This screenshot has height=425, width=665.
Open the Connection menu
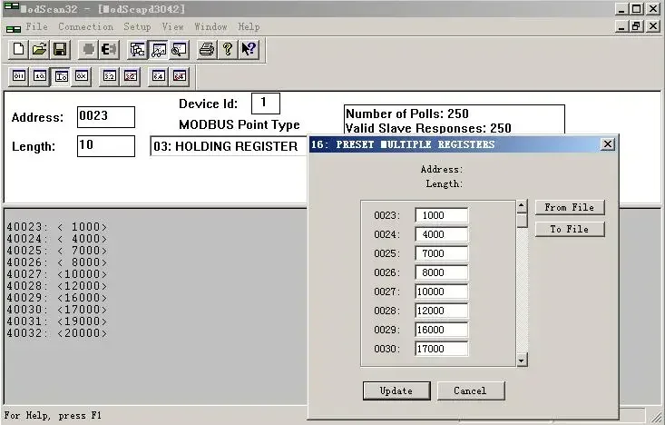click(85, 27)
